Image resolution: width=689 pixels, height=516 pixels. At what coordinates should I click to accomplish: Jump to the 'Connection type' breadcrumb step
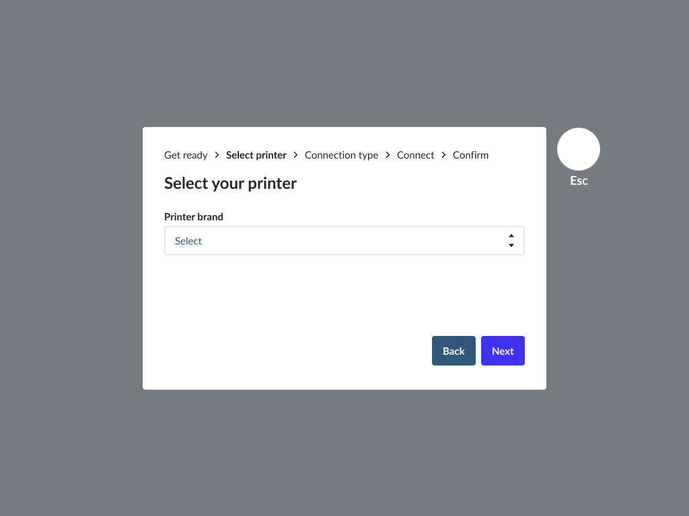point(341,155)
